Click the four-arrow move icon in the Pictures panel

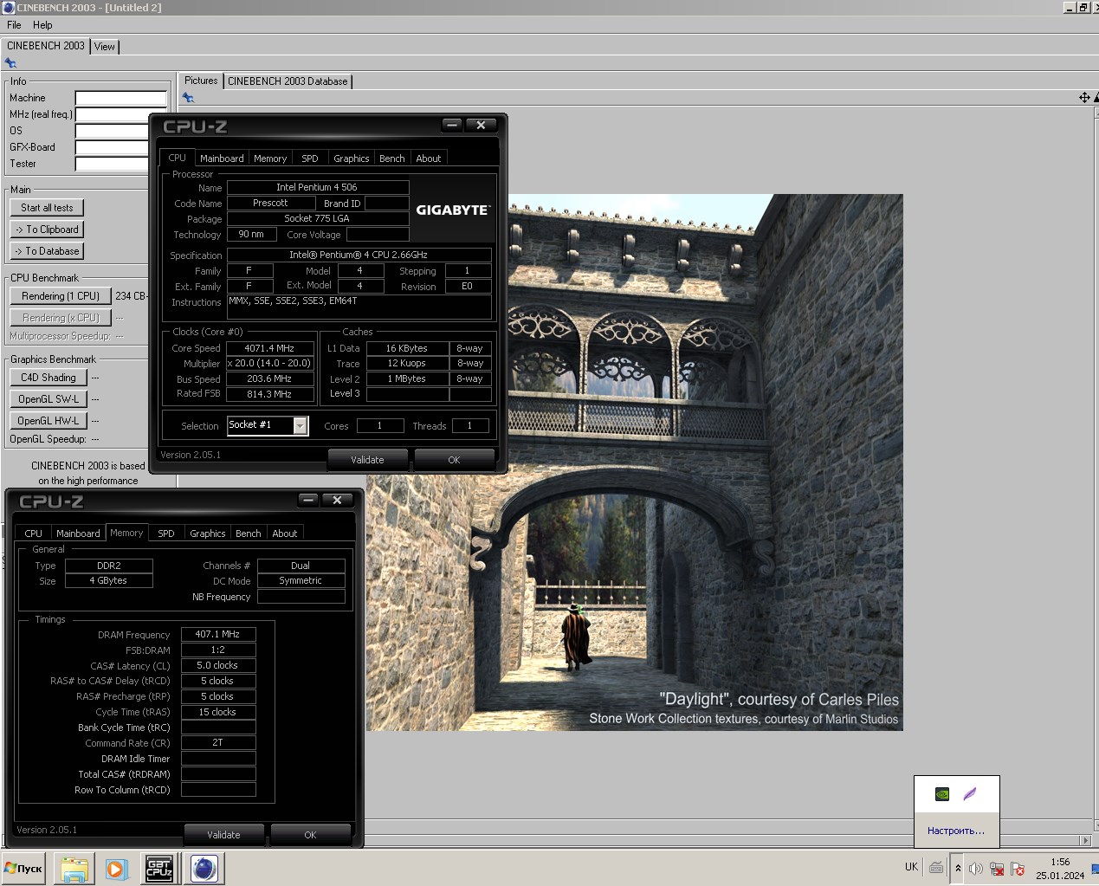(1084, 98)
